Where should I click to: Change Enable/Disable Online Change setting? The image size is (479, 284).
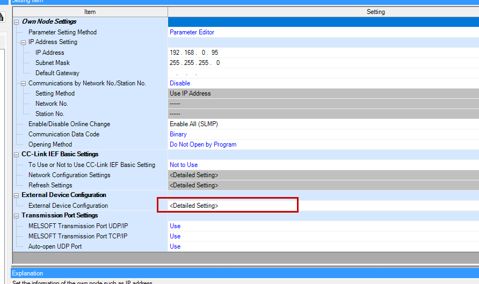[x=194, y=124]
